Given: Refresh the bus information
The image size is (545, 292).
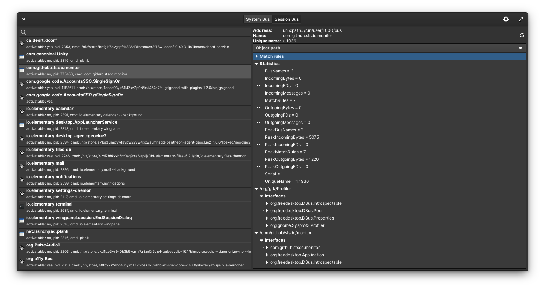Looking at the screenshot, I should [522, 35].
